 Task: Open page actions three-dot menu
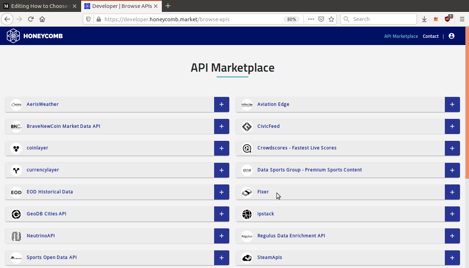(311, 19)
